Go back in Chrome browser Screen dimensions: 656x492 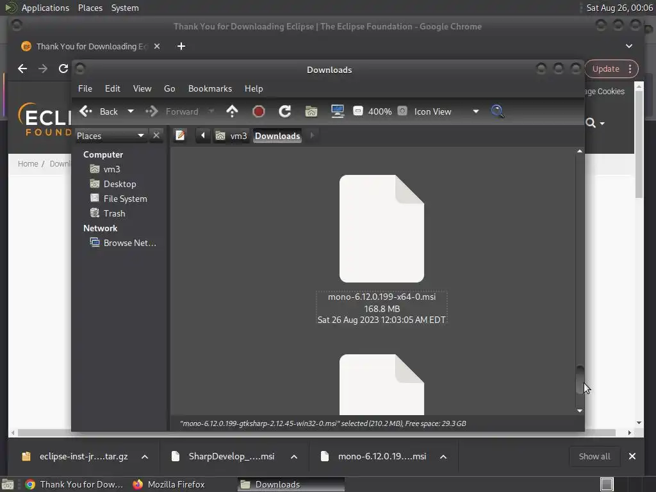[22, 69]
